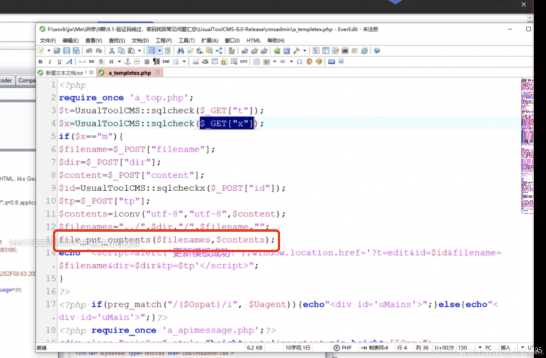Click the Open file folder icon

coord(57,50)
